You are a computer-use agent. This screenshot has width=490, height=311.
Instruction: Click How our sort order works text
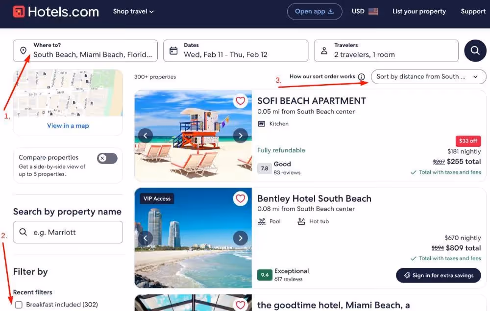click(x=322, y=76)
